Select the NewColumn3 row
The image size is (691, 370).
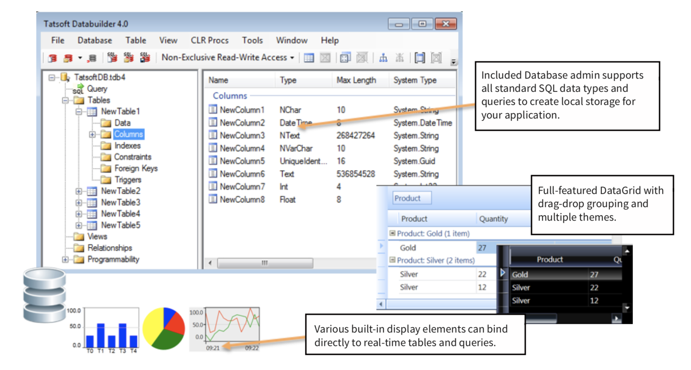[x=331, y=135]
